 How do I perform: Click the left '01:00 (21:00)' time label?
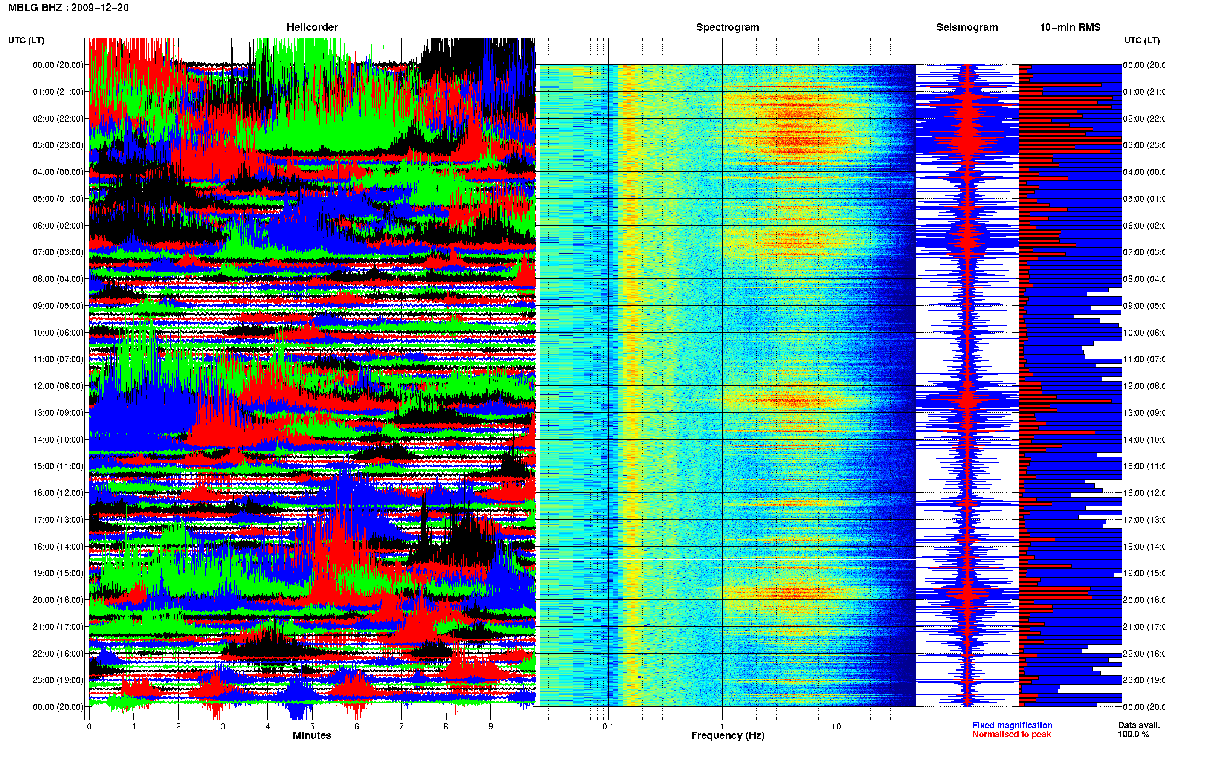click(x=58, y=92)
